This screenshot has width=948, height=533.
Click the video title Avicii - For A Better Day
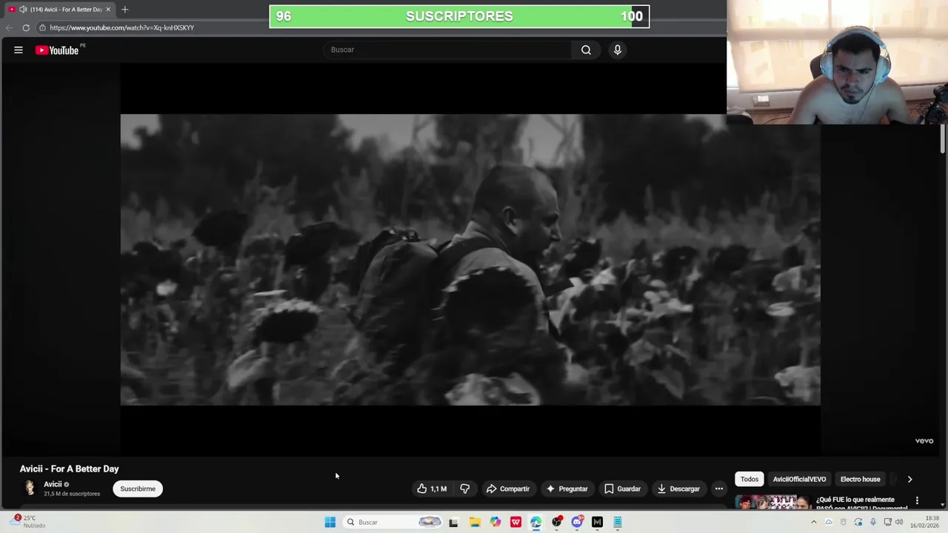pyautogui.click(x=69, y=469)
